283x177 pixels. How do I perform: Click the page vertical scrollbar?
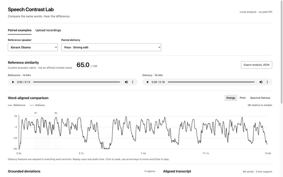[x=282, y=52]
